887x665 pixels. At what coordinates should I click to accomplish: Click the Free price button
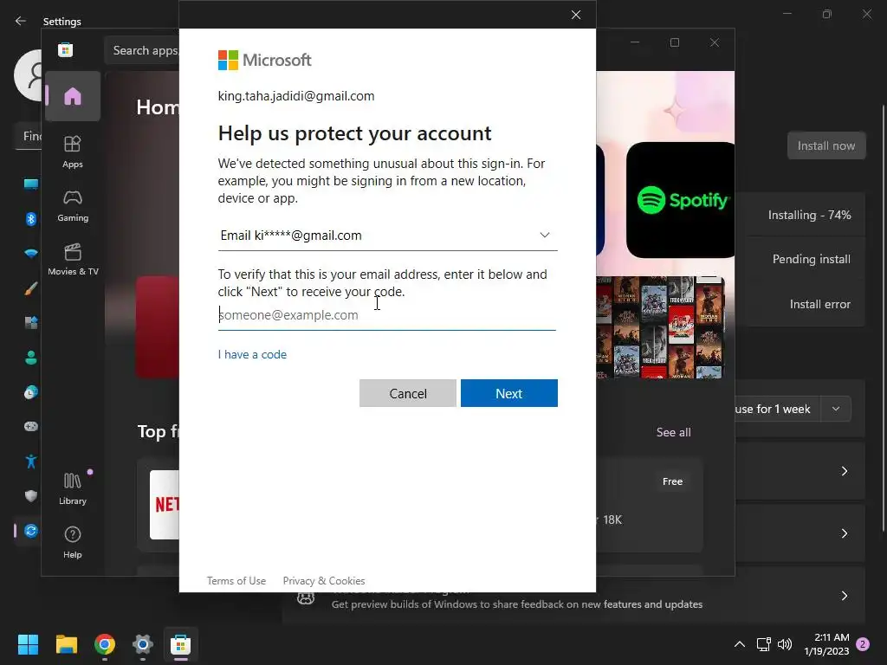point(672,481)
